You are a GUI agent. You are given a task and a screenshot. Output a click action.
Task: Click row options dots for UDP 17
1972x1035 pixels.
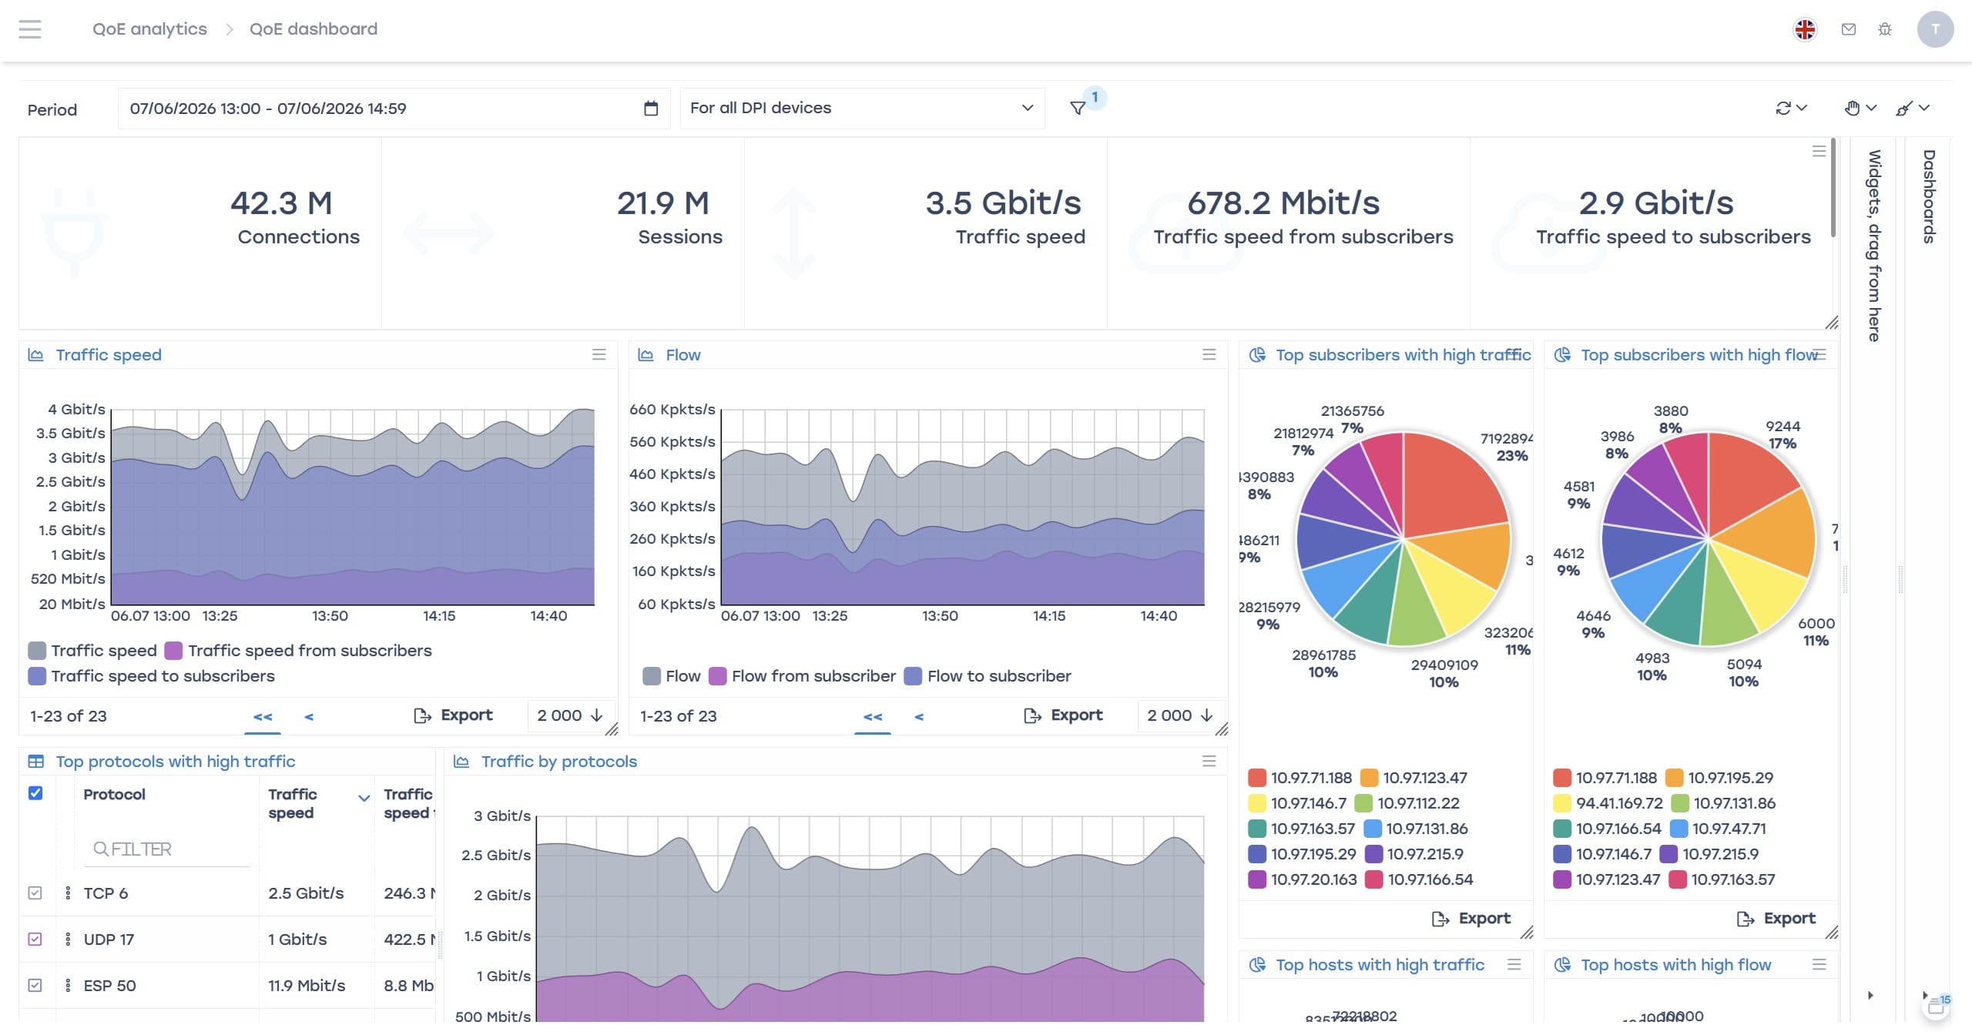68,939
